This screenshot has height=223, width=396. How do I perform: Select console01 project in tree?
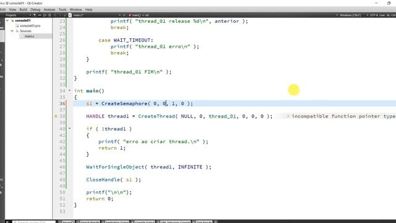coord(23,20)
